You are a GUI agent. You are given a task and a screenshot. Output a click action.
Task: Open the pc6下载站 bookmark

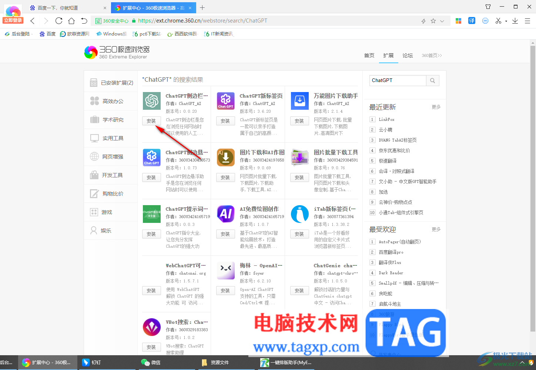(x=147, y=34)
